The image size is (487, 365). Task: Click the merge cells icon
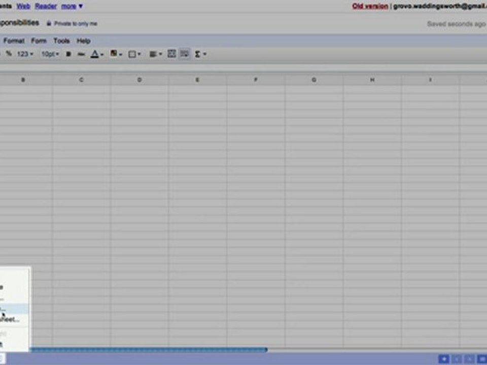coord(171,54)
